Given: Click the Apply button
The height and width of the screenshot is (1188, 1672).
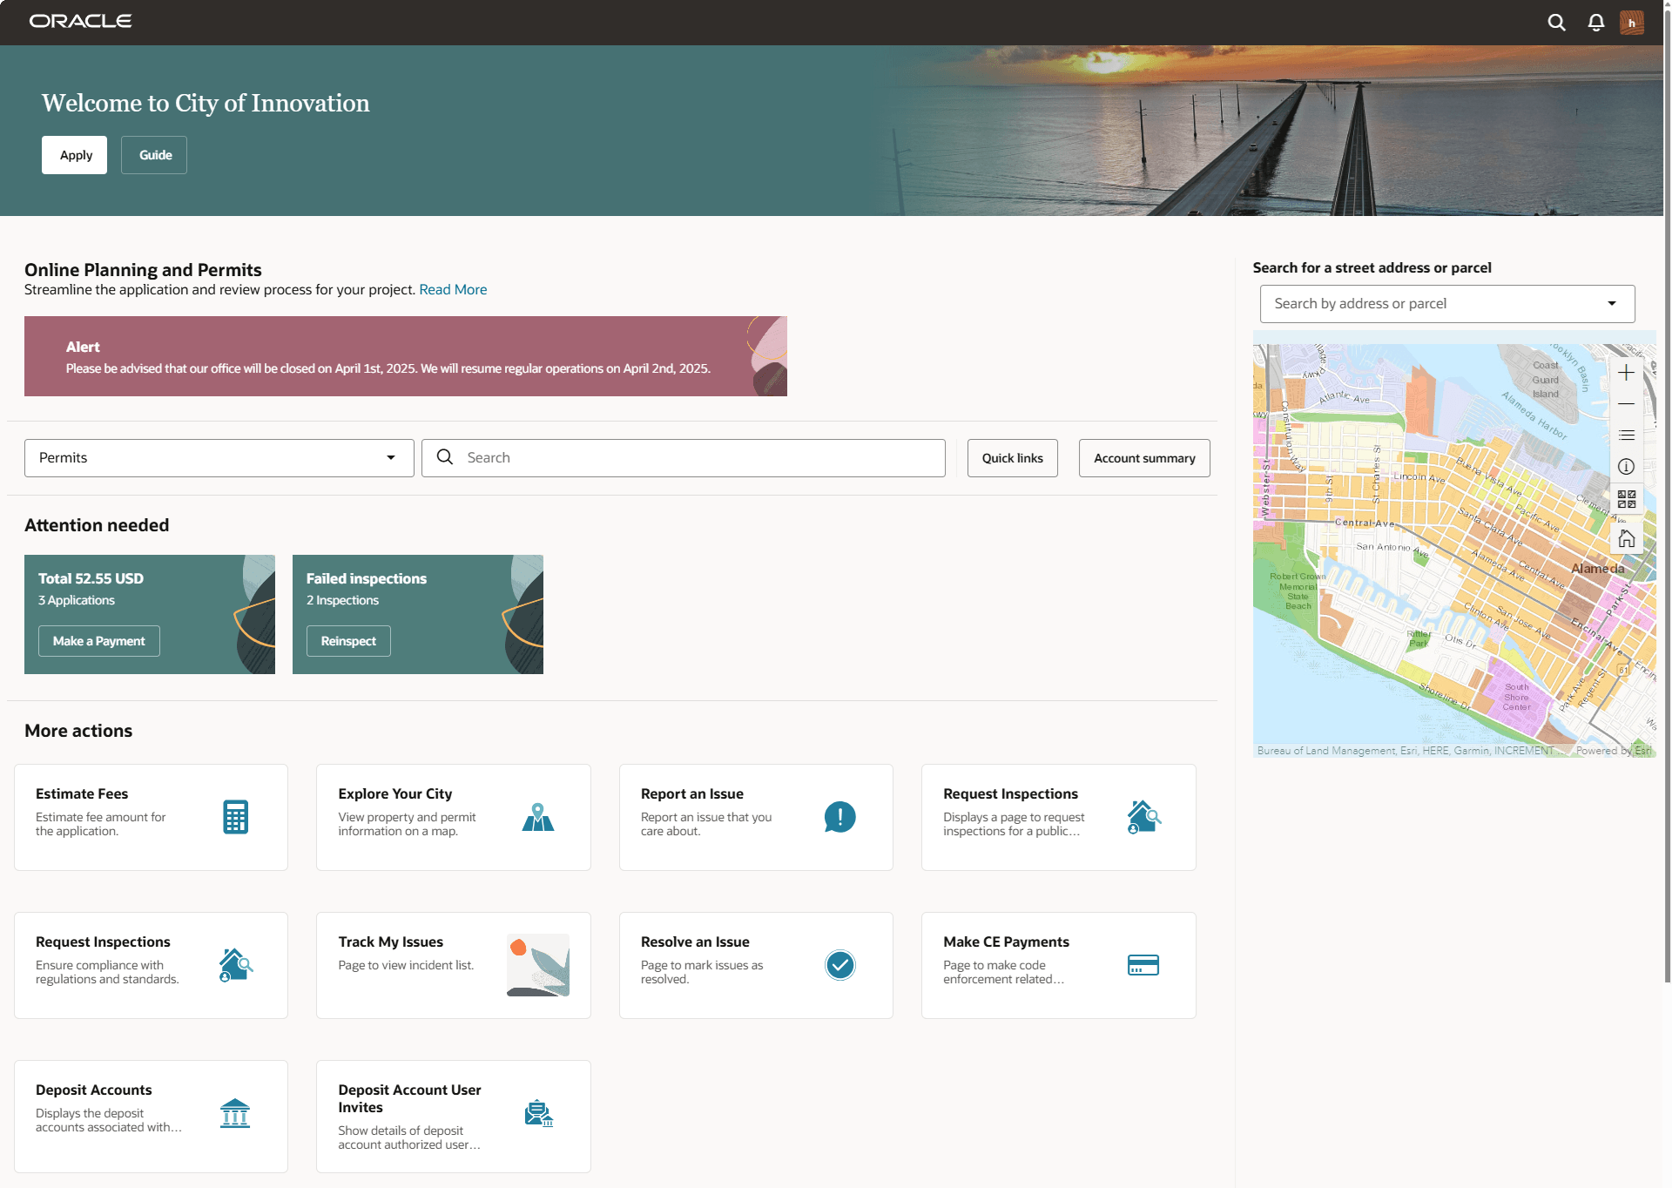Looking at the screenshot, I should point(74,155).
